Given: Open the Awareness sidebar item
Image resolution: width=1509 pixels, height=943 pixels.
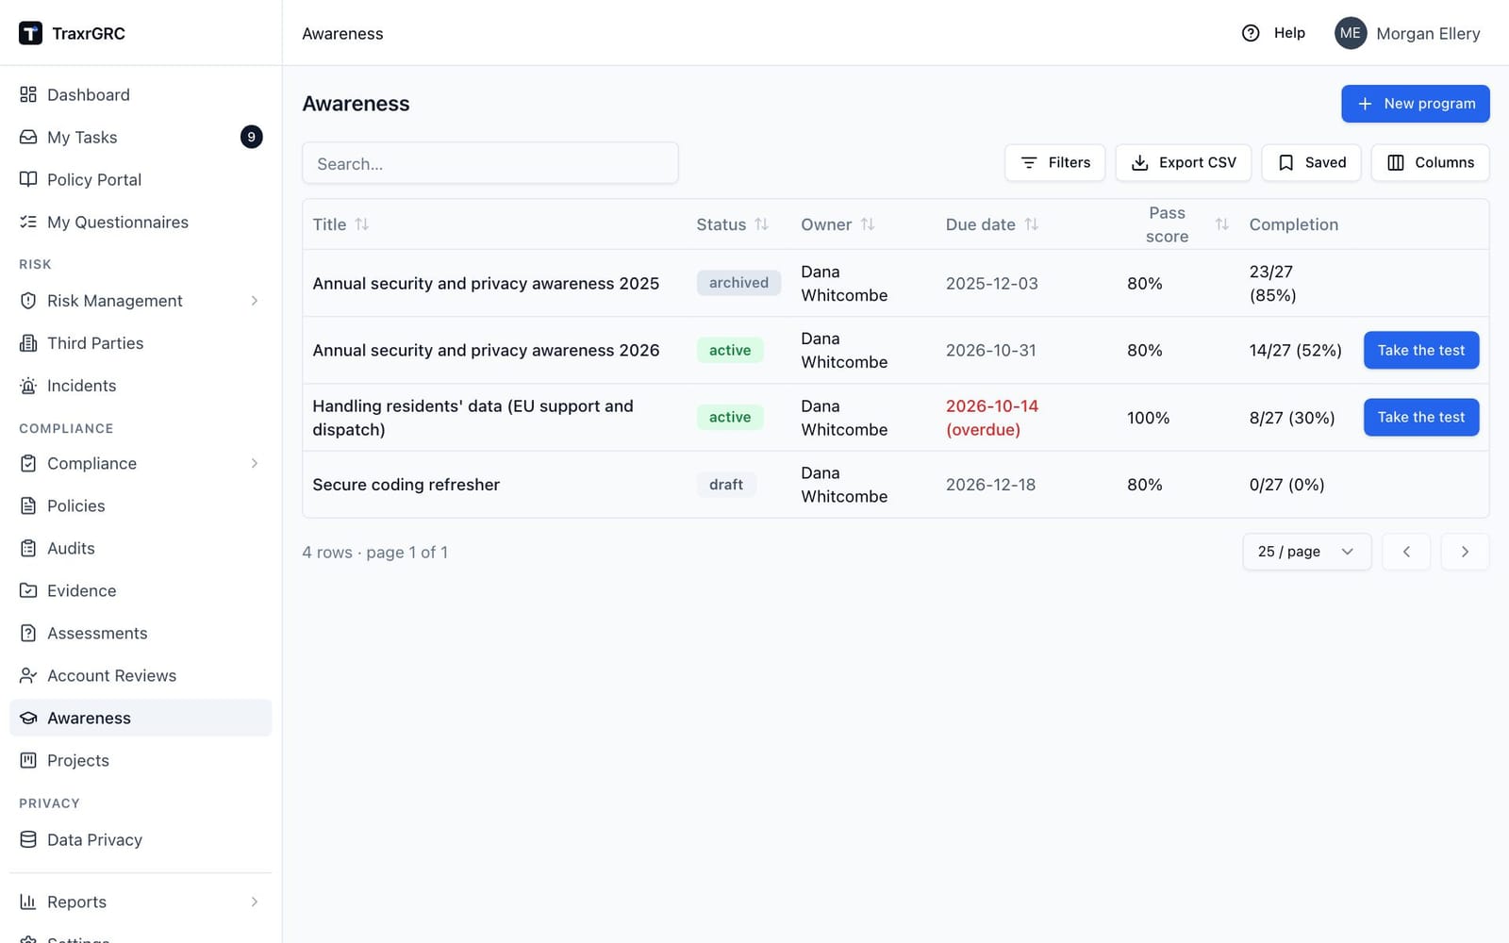Looking at the screenshot, I should (141, 718).
